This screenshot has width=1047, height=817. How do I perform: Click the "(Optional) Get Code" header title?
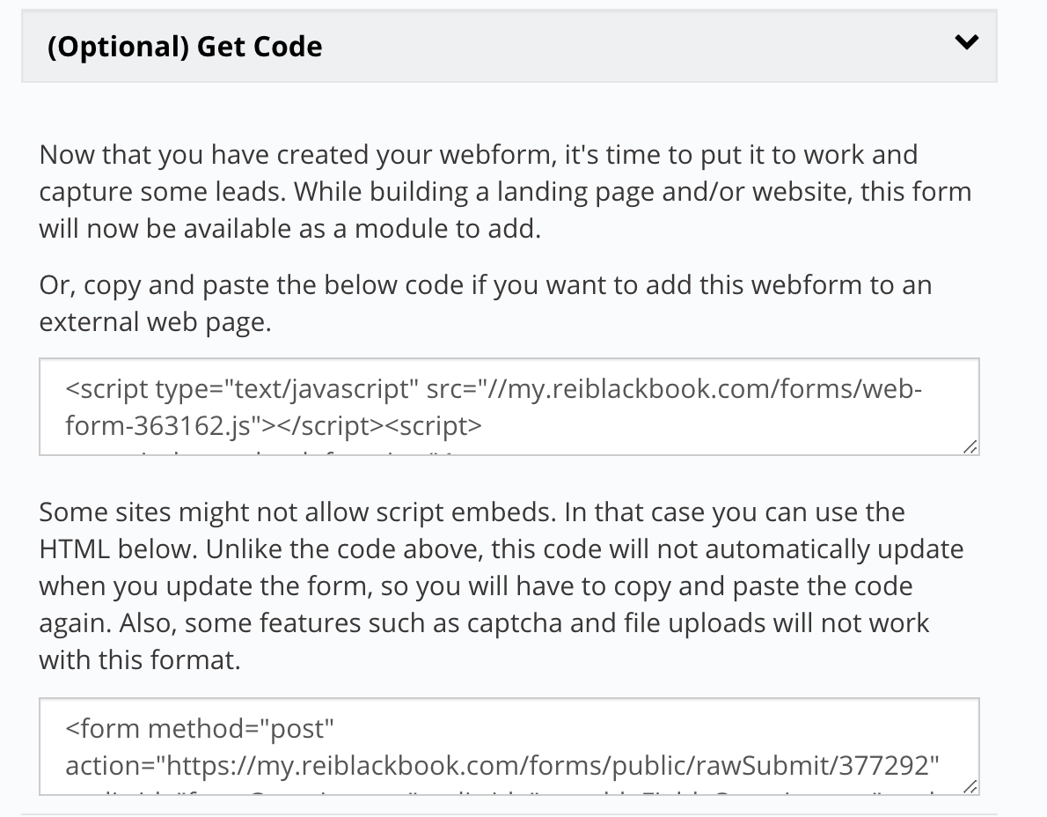[185, 47]
